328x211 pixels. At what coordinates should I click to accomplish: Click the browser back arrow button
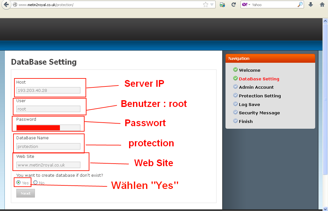click(6, 4)
